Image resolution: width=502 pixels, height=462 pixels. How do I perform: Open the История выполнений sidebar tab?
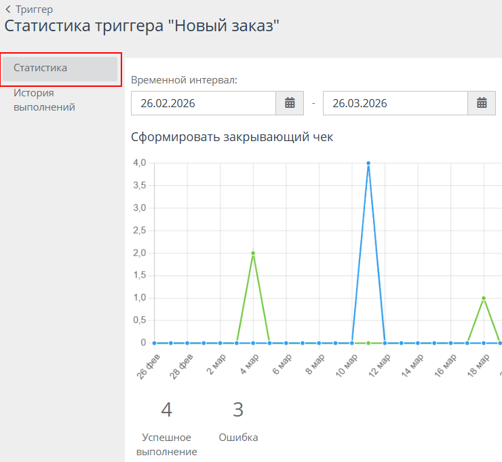(44, 100)
